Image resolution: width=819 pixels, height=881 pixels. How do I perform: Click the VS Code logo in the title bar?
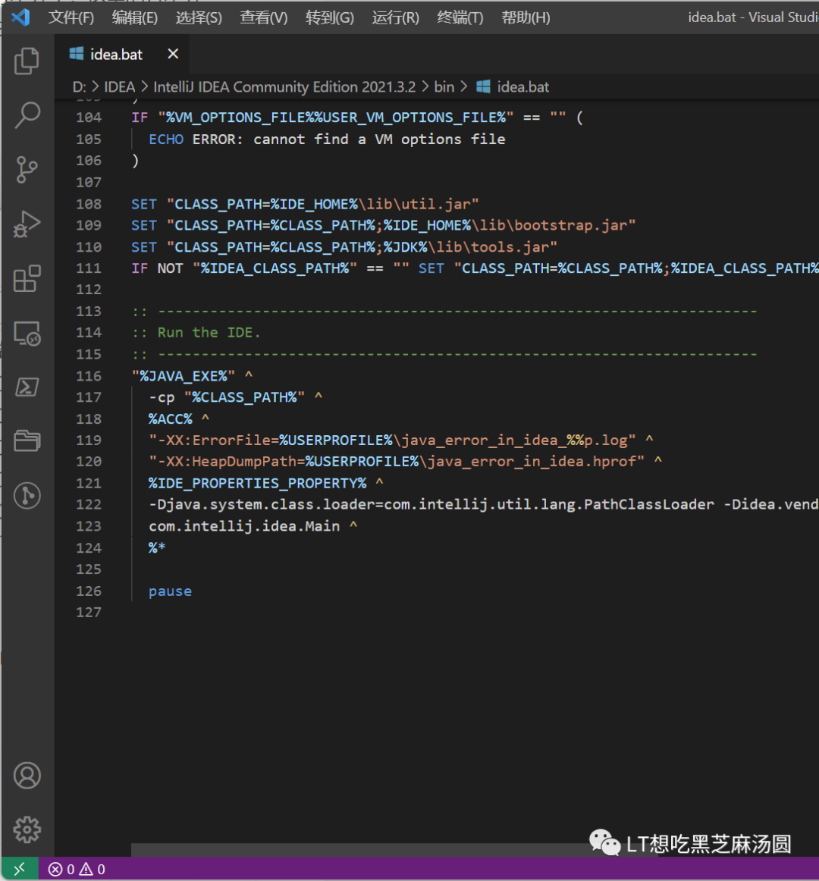point(20,17)
